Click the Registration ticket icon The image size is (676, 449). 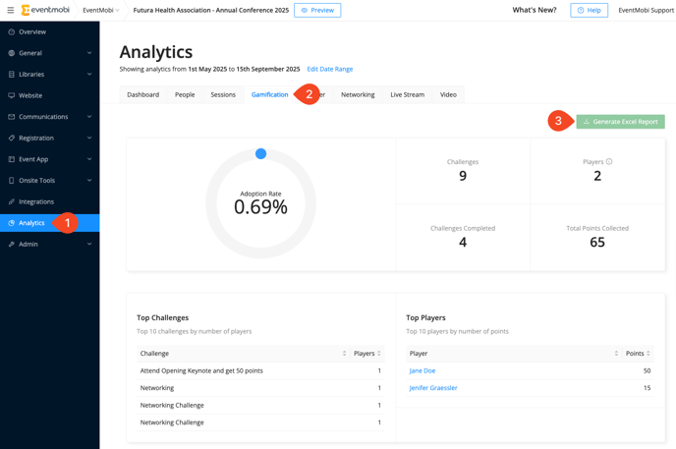[12, 138]
